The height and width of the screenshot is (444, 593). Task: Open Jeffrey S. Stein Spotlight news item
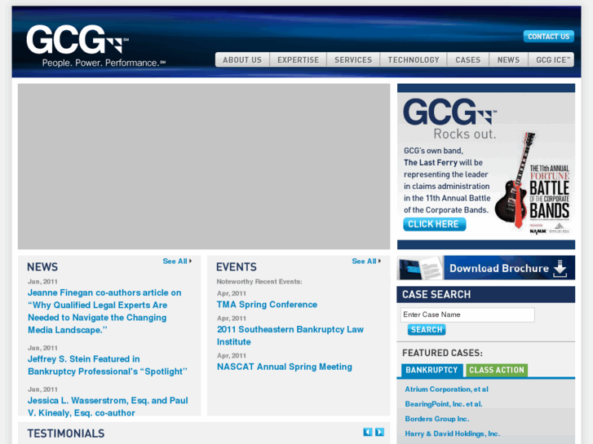(108, 365)
